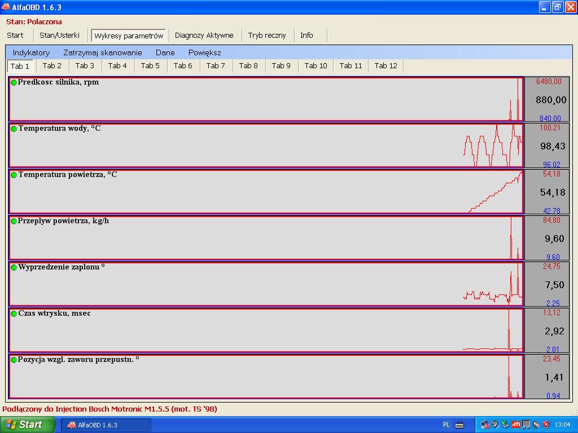This screenshot has height=433, width=578.
Task: Click the on-screen keyboard icon in language bar
Action: (x=459, y=425)
